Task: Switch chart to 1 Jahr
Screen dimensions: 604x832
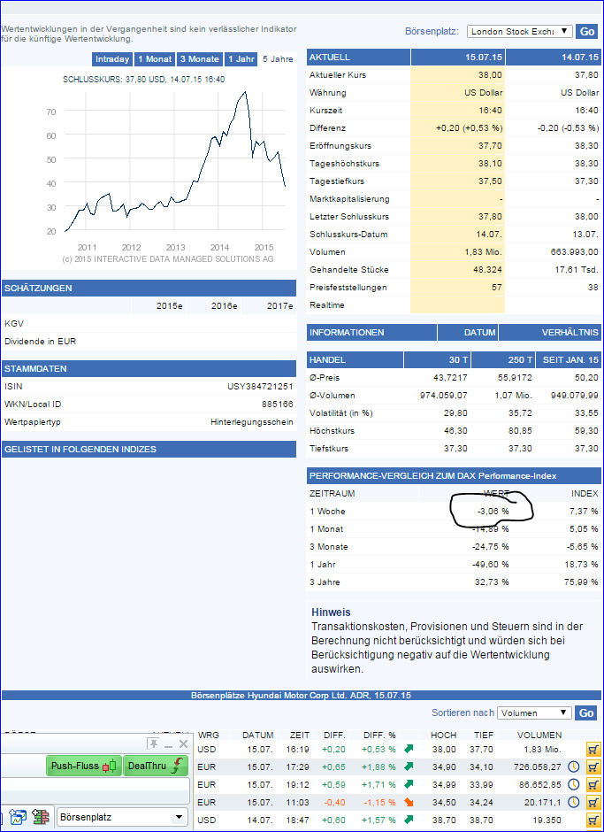Action: click(x=241, y=59)
